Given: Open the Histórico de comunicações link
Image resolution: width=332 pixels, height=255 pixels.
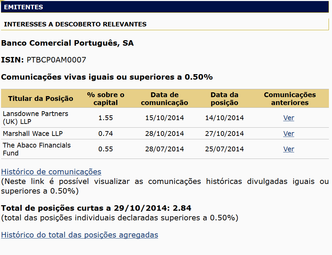Looking at the screenshot, I should coord(51,172).
